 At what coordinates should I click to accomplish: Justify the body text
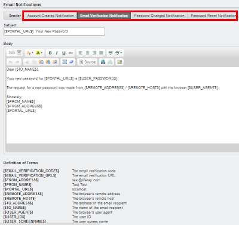[x=101, y=53]
